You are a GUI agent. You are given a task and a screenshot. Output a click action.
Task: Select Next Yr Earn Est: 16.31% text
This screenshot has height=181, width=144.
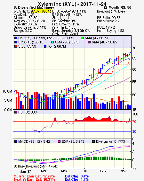34,179
